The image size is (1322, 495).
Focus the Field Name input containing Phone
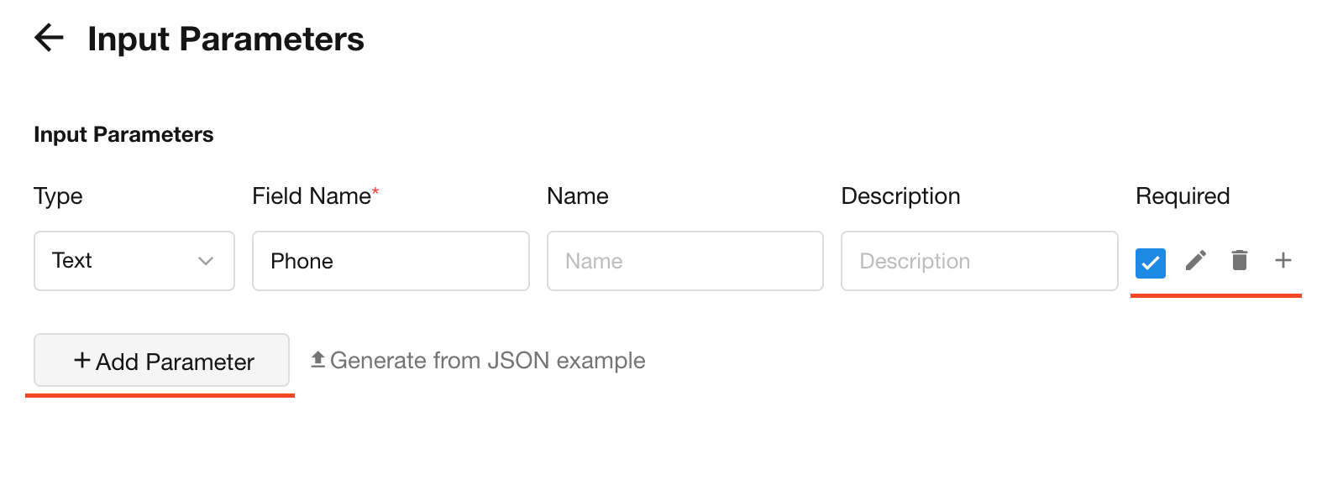391,261
